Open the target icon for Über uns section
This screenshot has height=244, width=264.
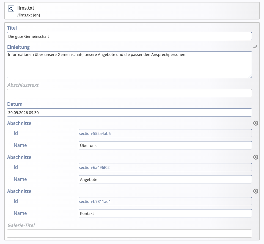pyautogui.click(x=255, y=123)
